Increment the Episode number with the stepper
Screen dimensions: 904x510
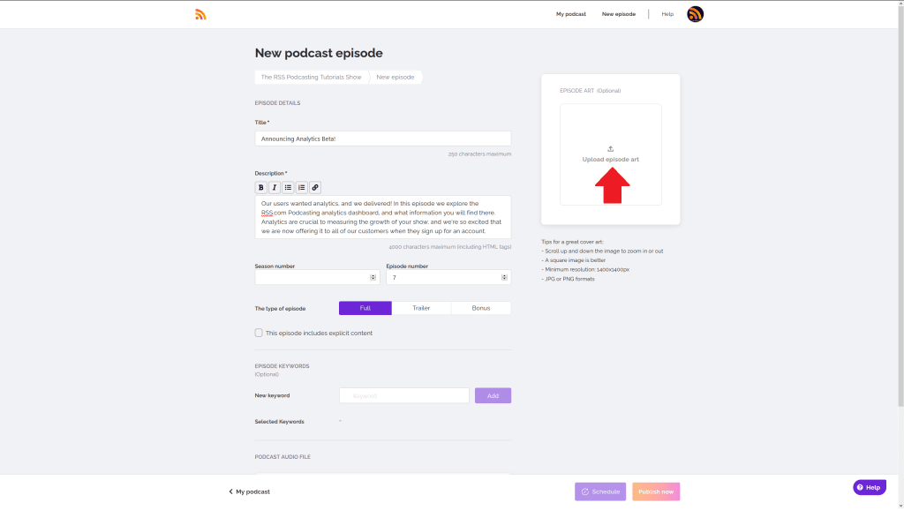point(503,274)
